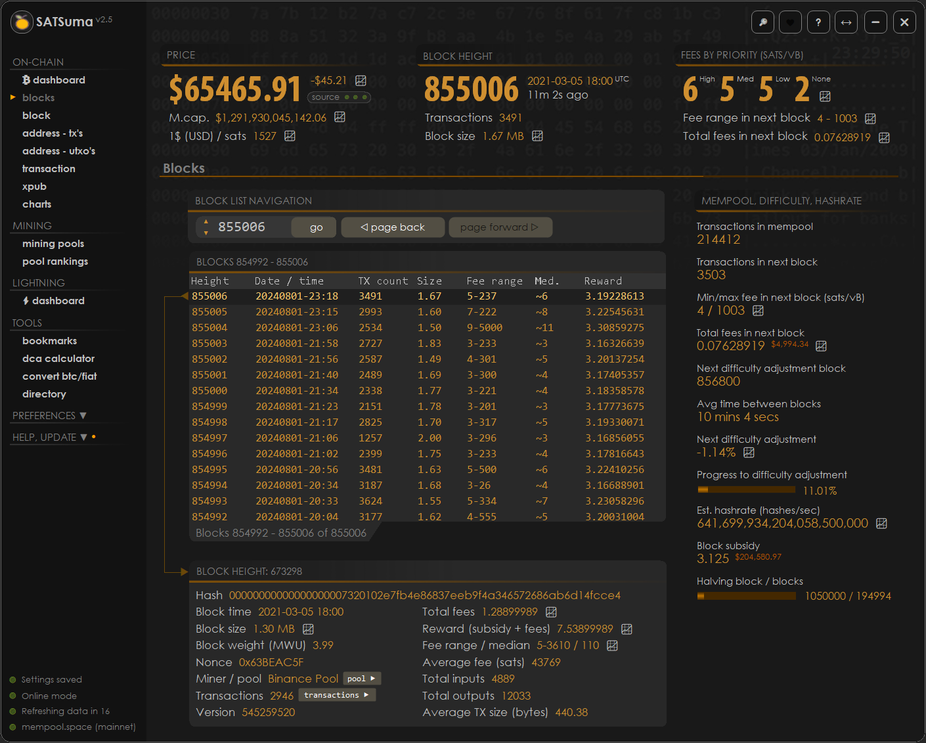The width and height of the screenshot is (926, 743).
Task: Click the heart donate icon
Action: (x=790, y=22)
